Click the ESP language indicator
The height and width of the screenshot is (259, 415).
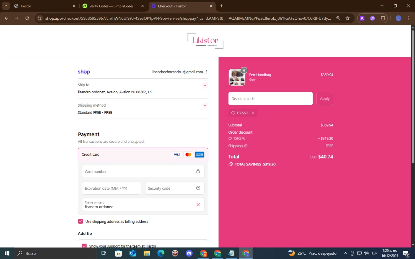pyautogui.click(x=375, y=253)
